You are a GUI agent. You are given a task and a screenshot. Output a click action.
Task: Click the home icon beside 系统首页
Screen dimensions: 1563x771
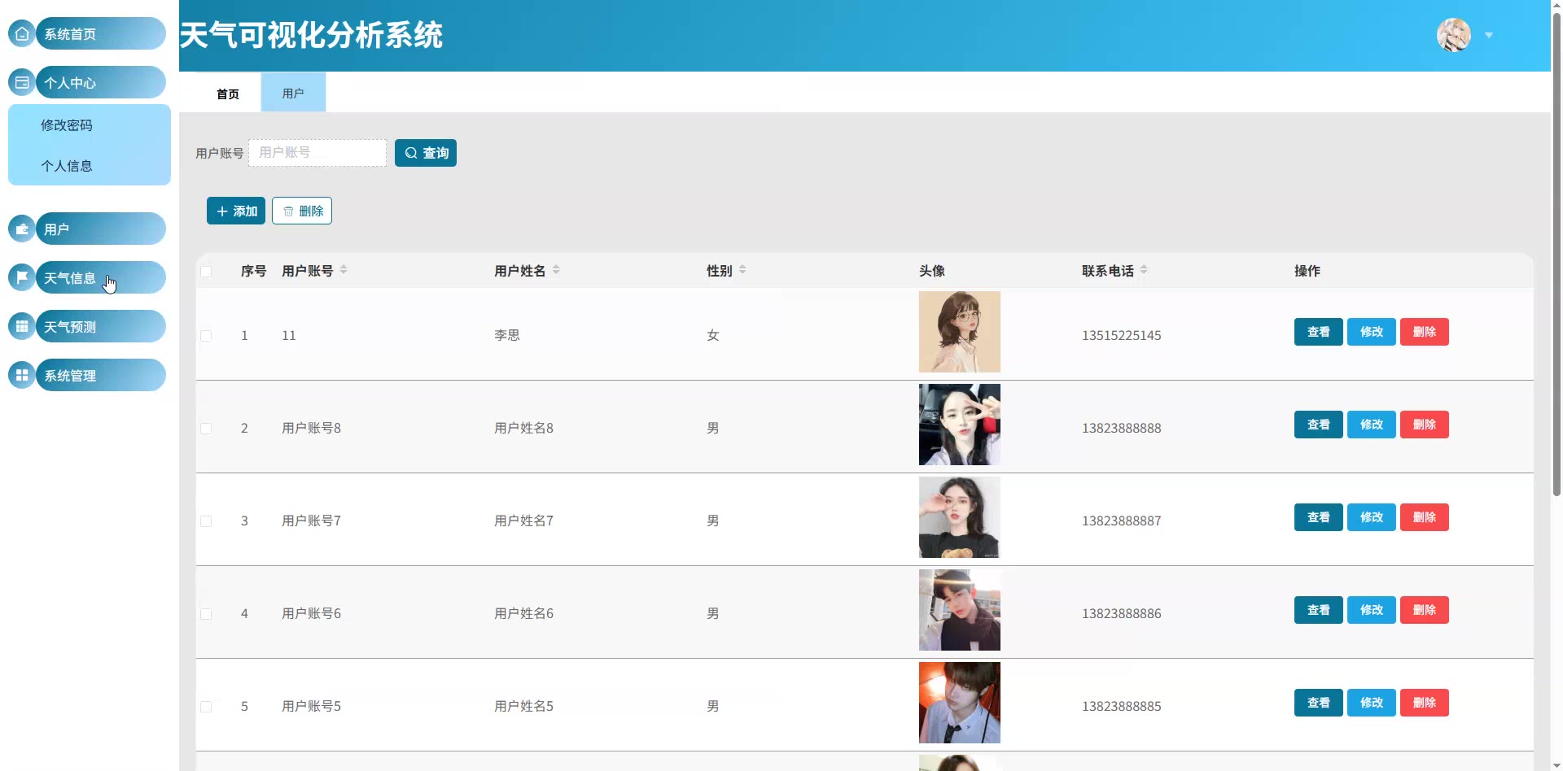(x=22, y=34)
